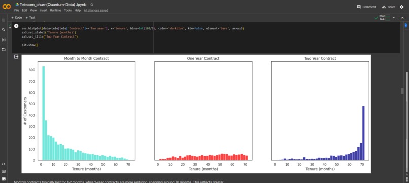Open the Insert menu
The width and height of the screenshot is (409, 183).
pyautogui.click(x=43, y=11)
